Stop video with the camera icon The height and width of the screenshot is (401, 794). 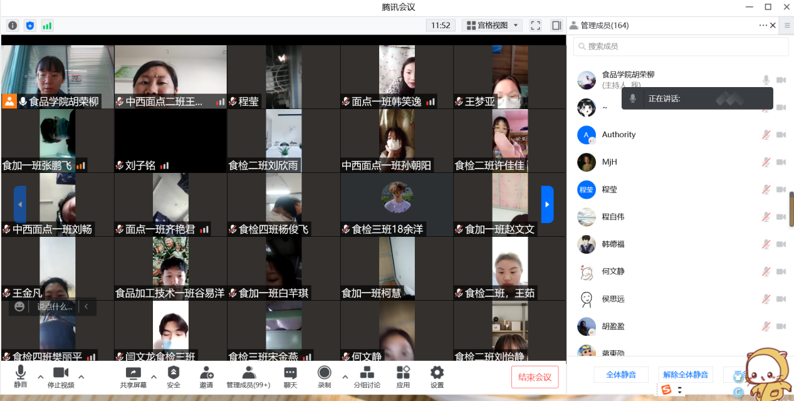point(61,373)
